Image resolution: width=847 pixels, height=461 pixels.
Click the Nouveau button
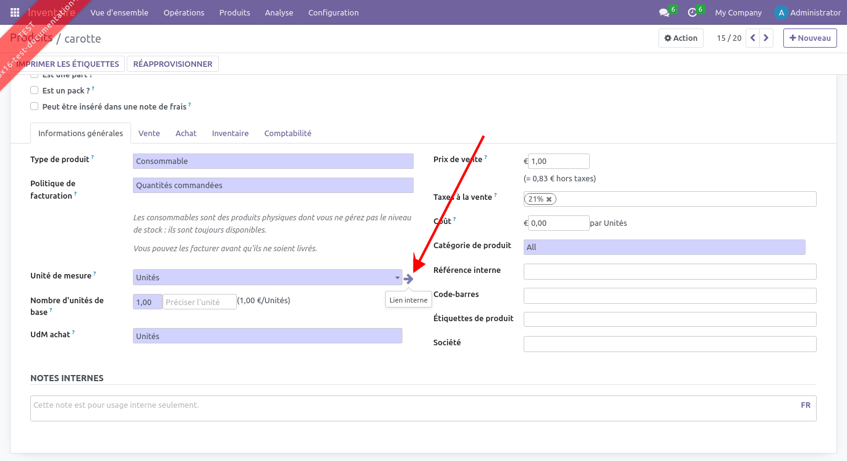pyautogui.click(x=810, y=38)
